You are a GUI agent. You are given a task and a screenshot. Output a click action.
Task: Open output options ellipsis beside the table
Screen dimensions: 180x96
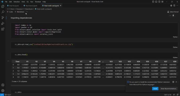8,61
